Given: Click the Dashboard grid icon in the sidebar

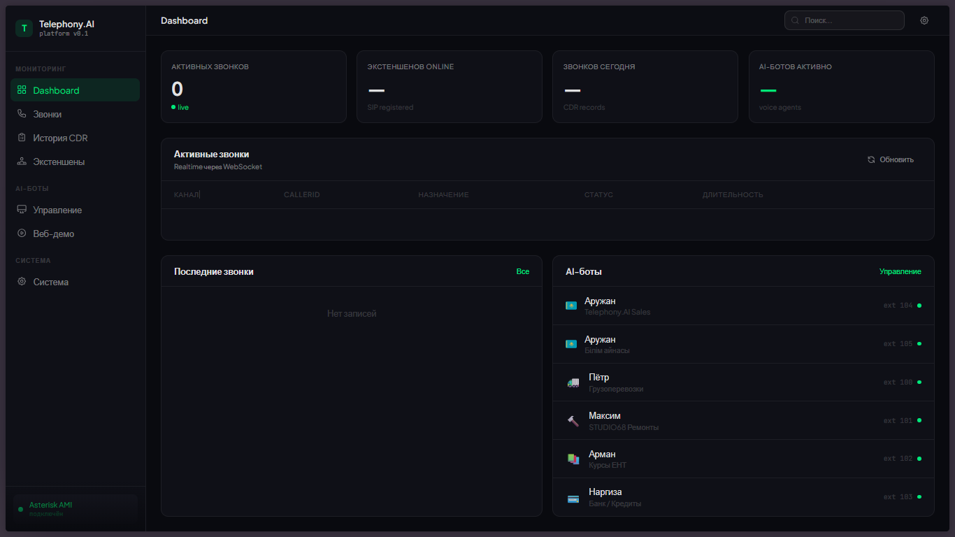Looking at the screenshot, I should (x=22, y=90).
